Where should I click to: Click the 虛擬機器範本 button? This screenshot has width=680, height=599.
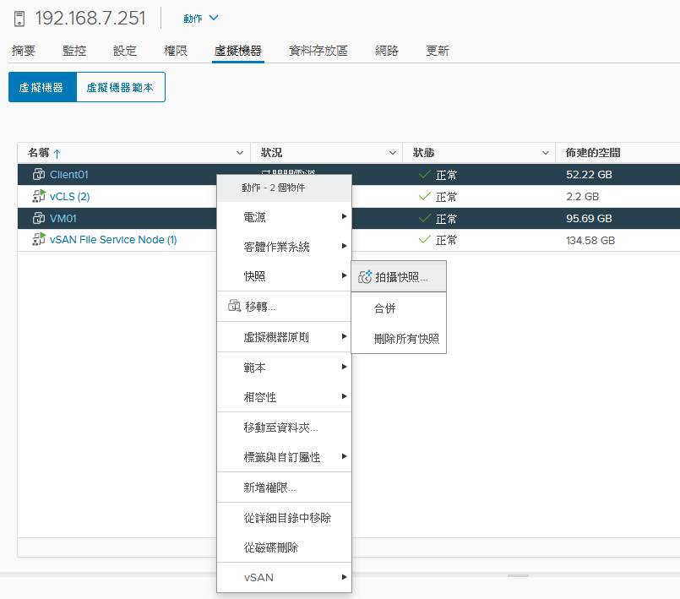[x=120, y=87]
